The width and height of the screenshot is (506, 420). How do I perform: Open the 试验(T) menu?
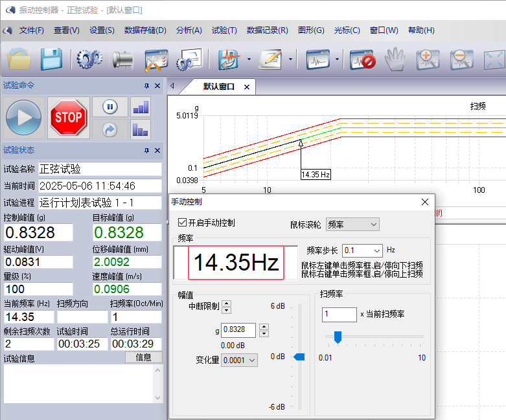[x=224, y=30]
